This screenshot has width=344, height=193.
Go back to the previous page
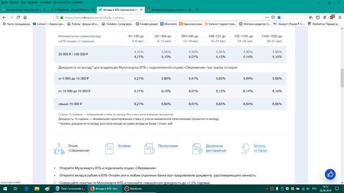[x=4, y=17]
